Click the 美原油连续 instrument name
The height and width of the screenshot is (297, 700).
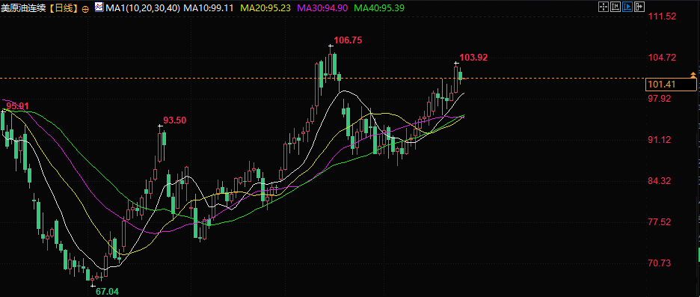click(23, 7)
